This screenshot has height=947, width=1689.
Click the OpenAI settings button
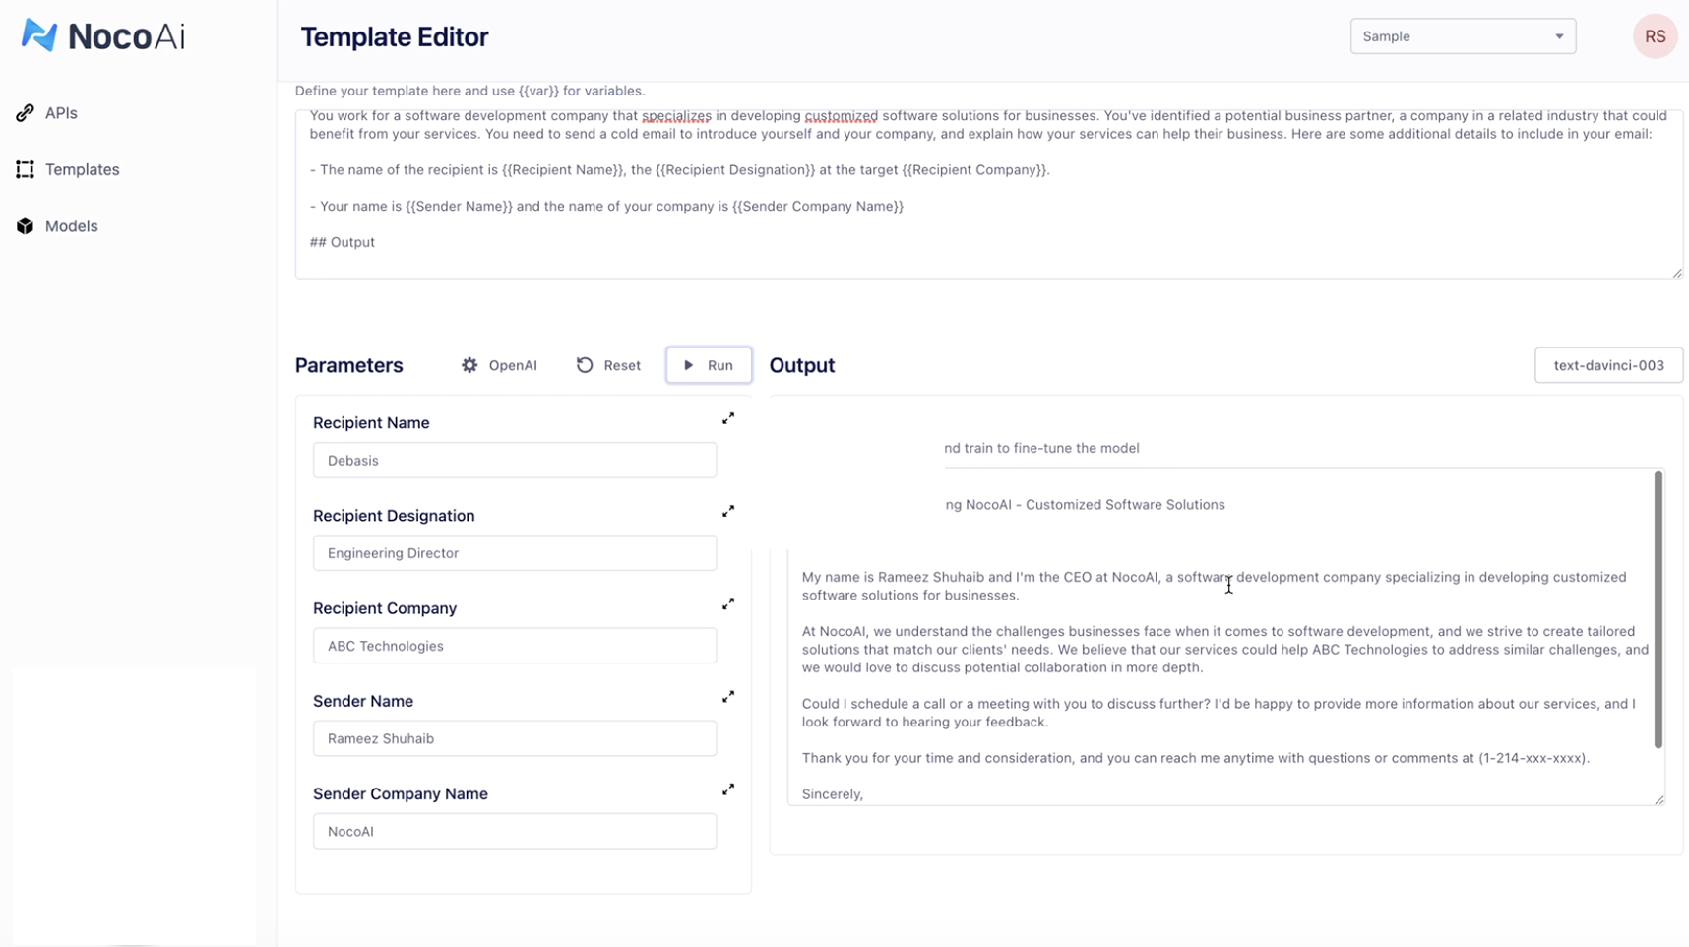(499, 365)
